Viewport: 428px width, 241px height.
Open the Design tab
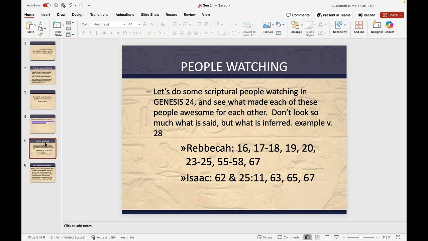point(78,15)
